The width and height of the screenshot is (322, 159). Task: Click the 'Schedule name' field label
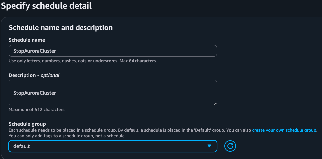click(27, 40)
